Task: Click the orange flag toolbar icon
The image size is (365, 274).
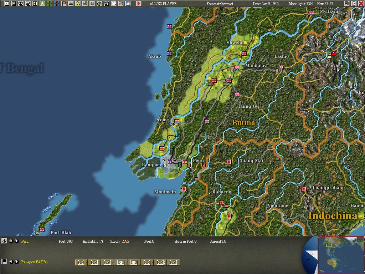Action: click(x=64, y=4)
